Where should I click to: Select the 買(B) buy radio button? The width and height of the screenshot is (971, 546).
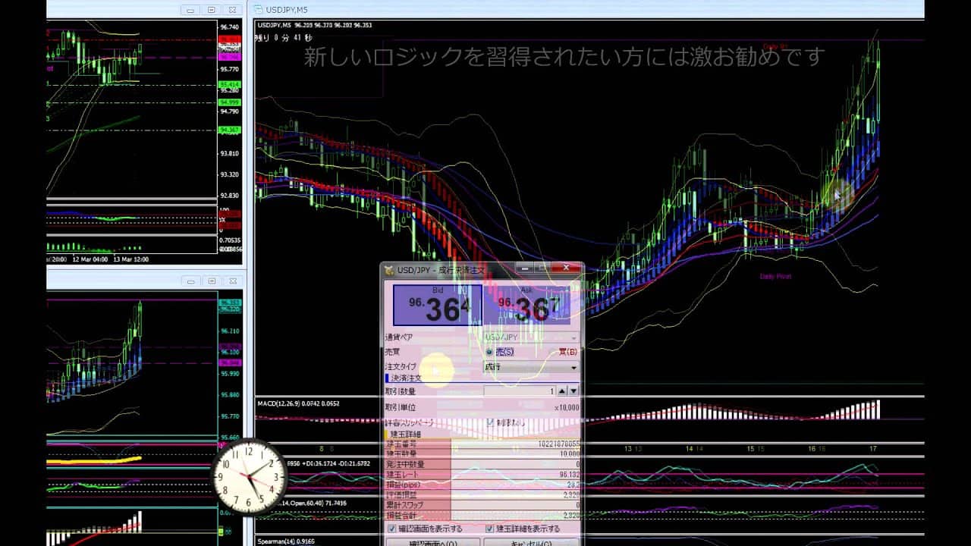[567, 351]
